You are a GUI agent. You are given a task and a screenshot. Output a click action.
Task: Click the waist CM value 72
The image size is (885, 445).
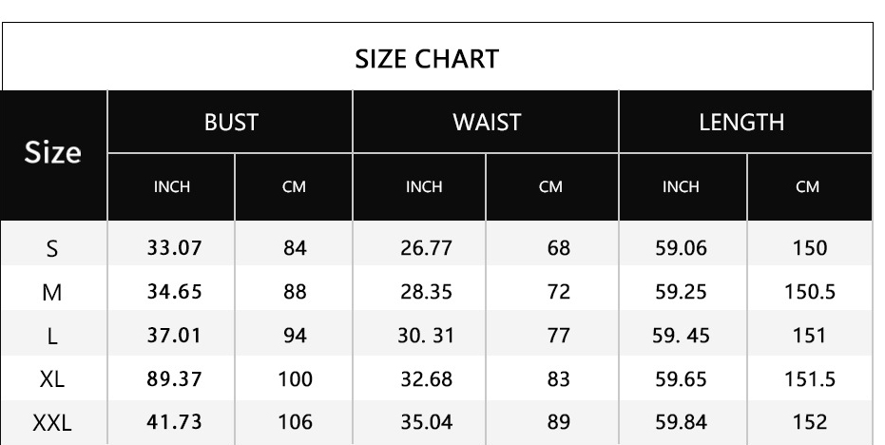(x=559, y=293)
